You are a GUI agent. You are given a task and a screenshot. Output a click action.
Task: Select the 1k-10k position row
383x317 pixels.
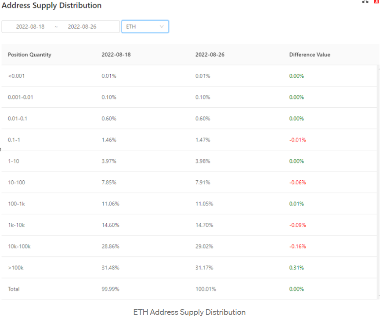(189, 225)
